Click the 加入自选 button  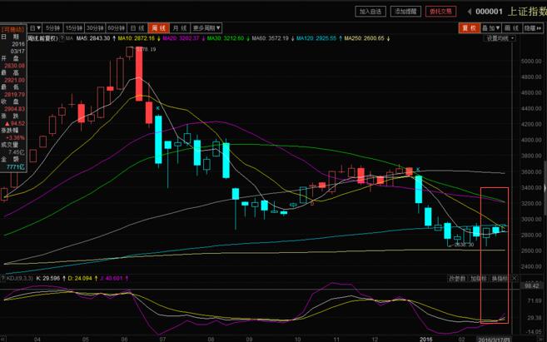click(x=371, y=12)
